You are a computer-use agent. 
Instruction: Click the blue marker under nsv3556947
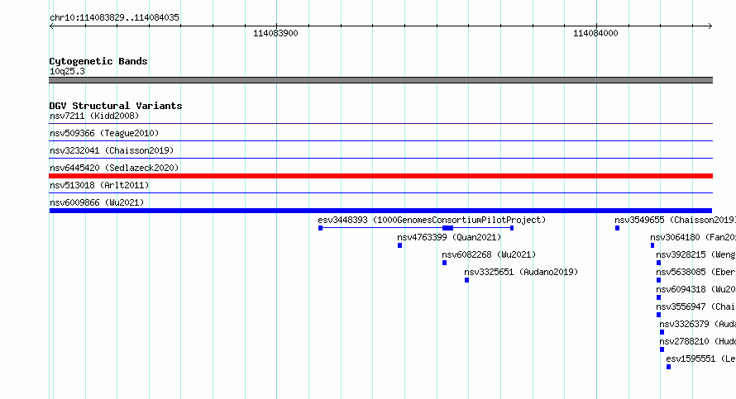[x=658, y=315]
